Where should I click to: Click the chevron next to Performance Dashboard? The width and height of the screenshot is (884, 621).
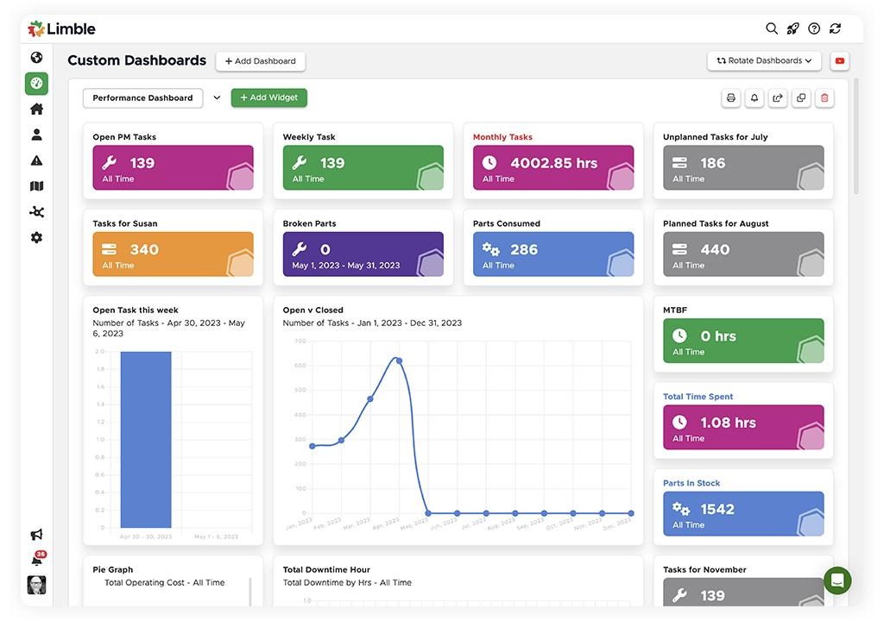tap(217, 97)
